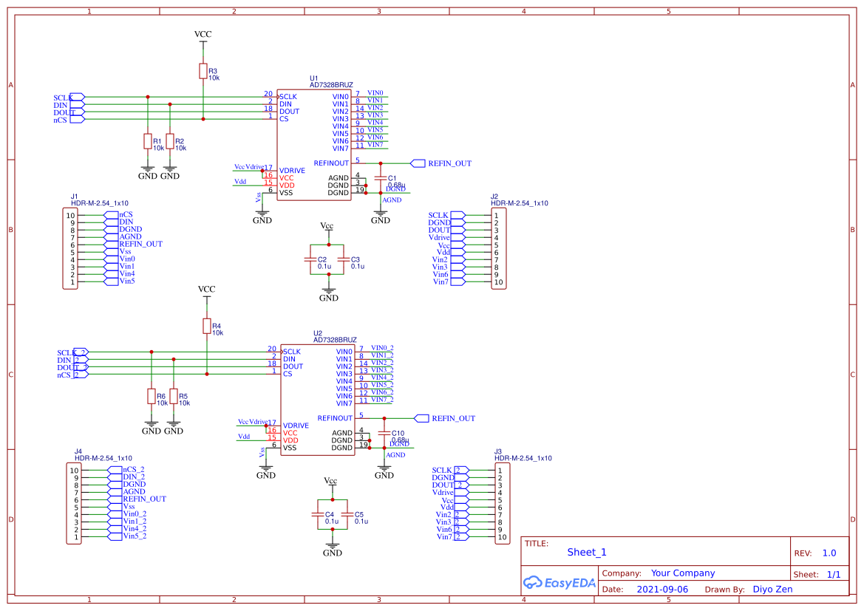Select resistor R6 pull-down symbol

coord(152,397)
